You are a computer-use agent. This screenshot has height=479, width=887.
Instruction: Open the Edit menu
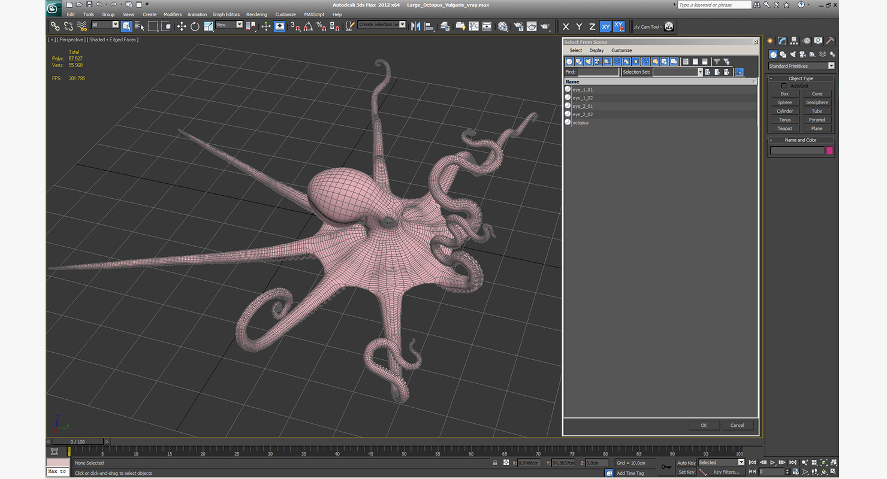coord(71,14)
